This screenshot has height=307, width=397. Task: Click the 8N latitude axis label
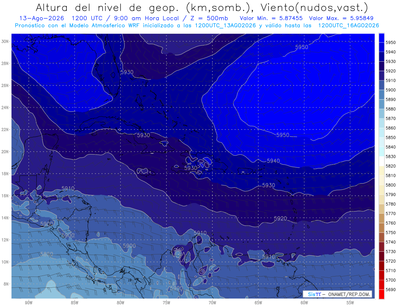click(7, 284)
